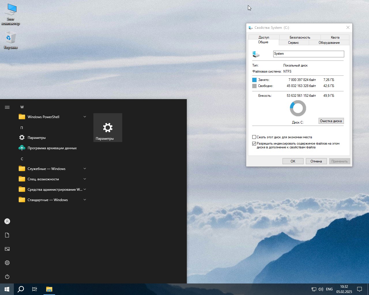Select the Общие tab
Screen dimensions: 369x295
(x=263, y=42)
